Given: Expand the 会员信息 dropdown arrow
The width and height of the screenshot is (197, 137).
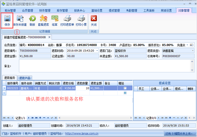Looking at the screenshot, I should pyautogui.click(x=187, y=45).
